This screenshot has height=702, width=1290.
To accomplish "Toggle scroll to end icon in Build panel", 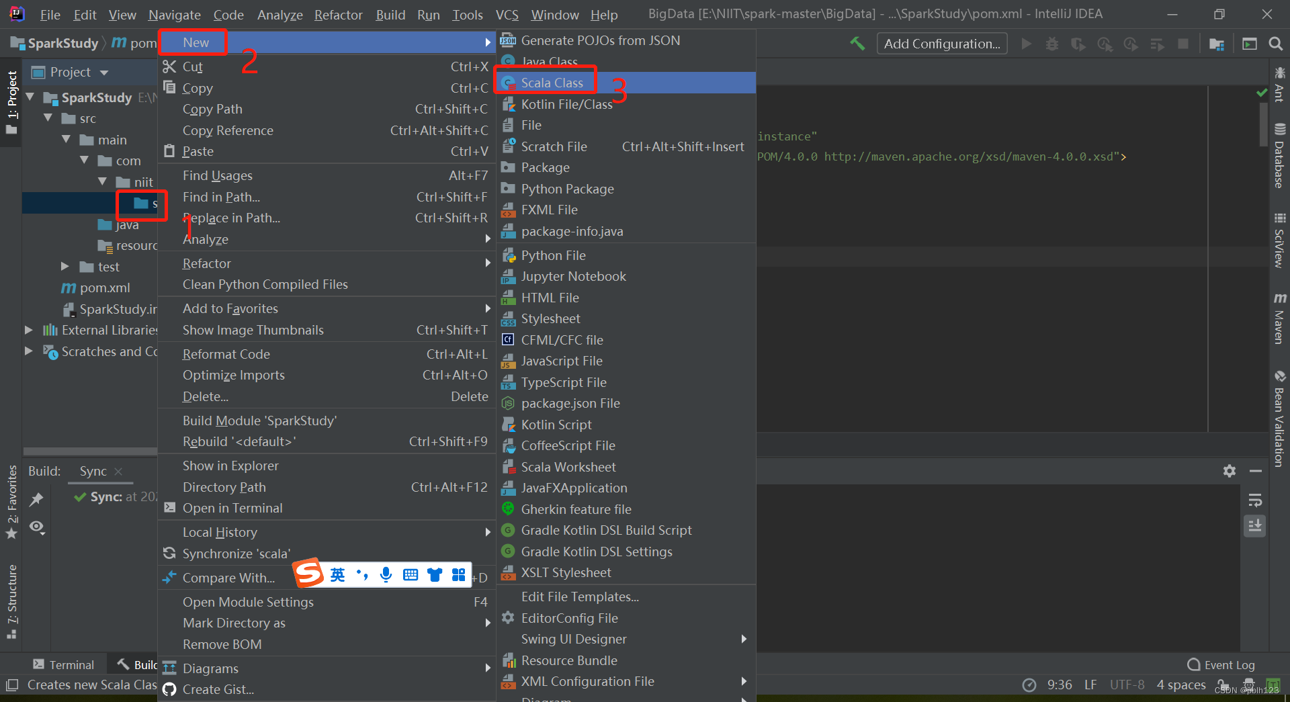I will coord(1255,525).
